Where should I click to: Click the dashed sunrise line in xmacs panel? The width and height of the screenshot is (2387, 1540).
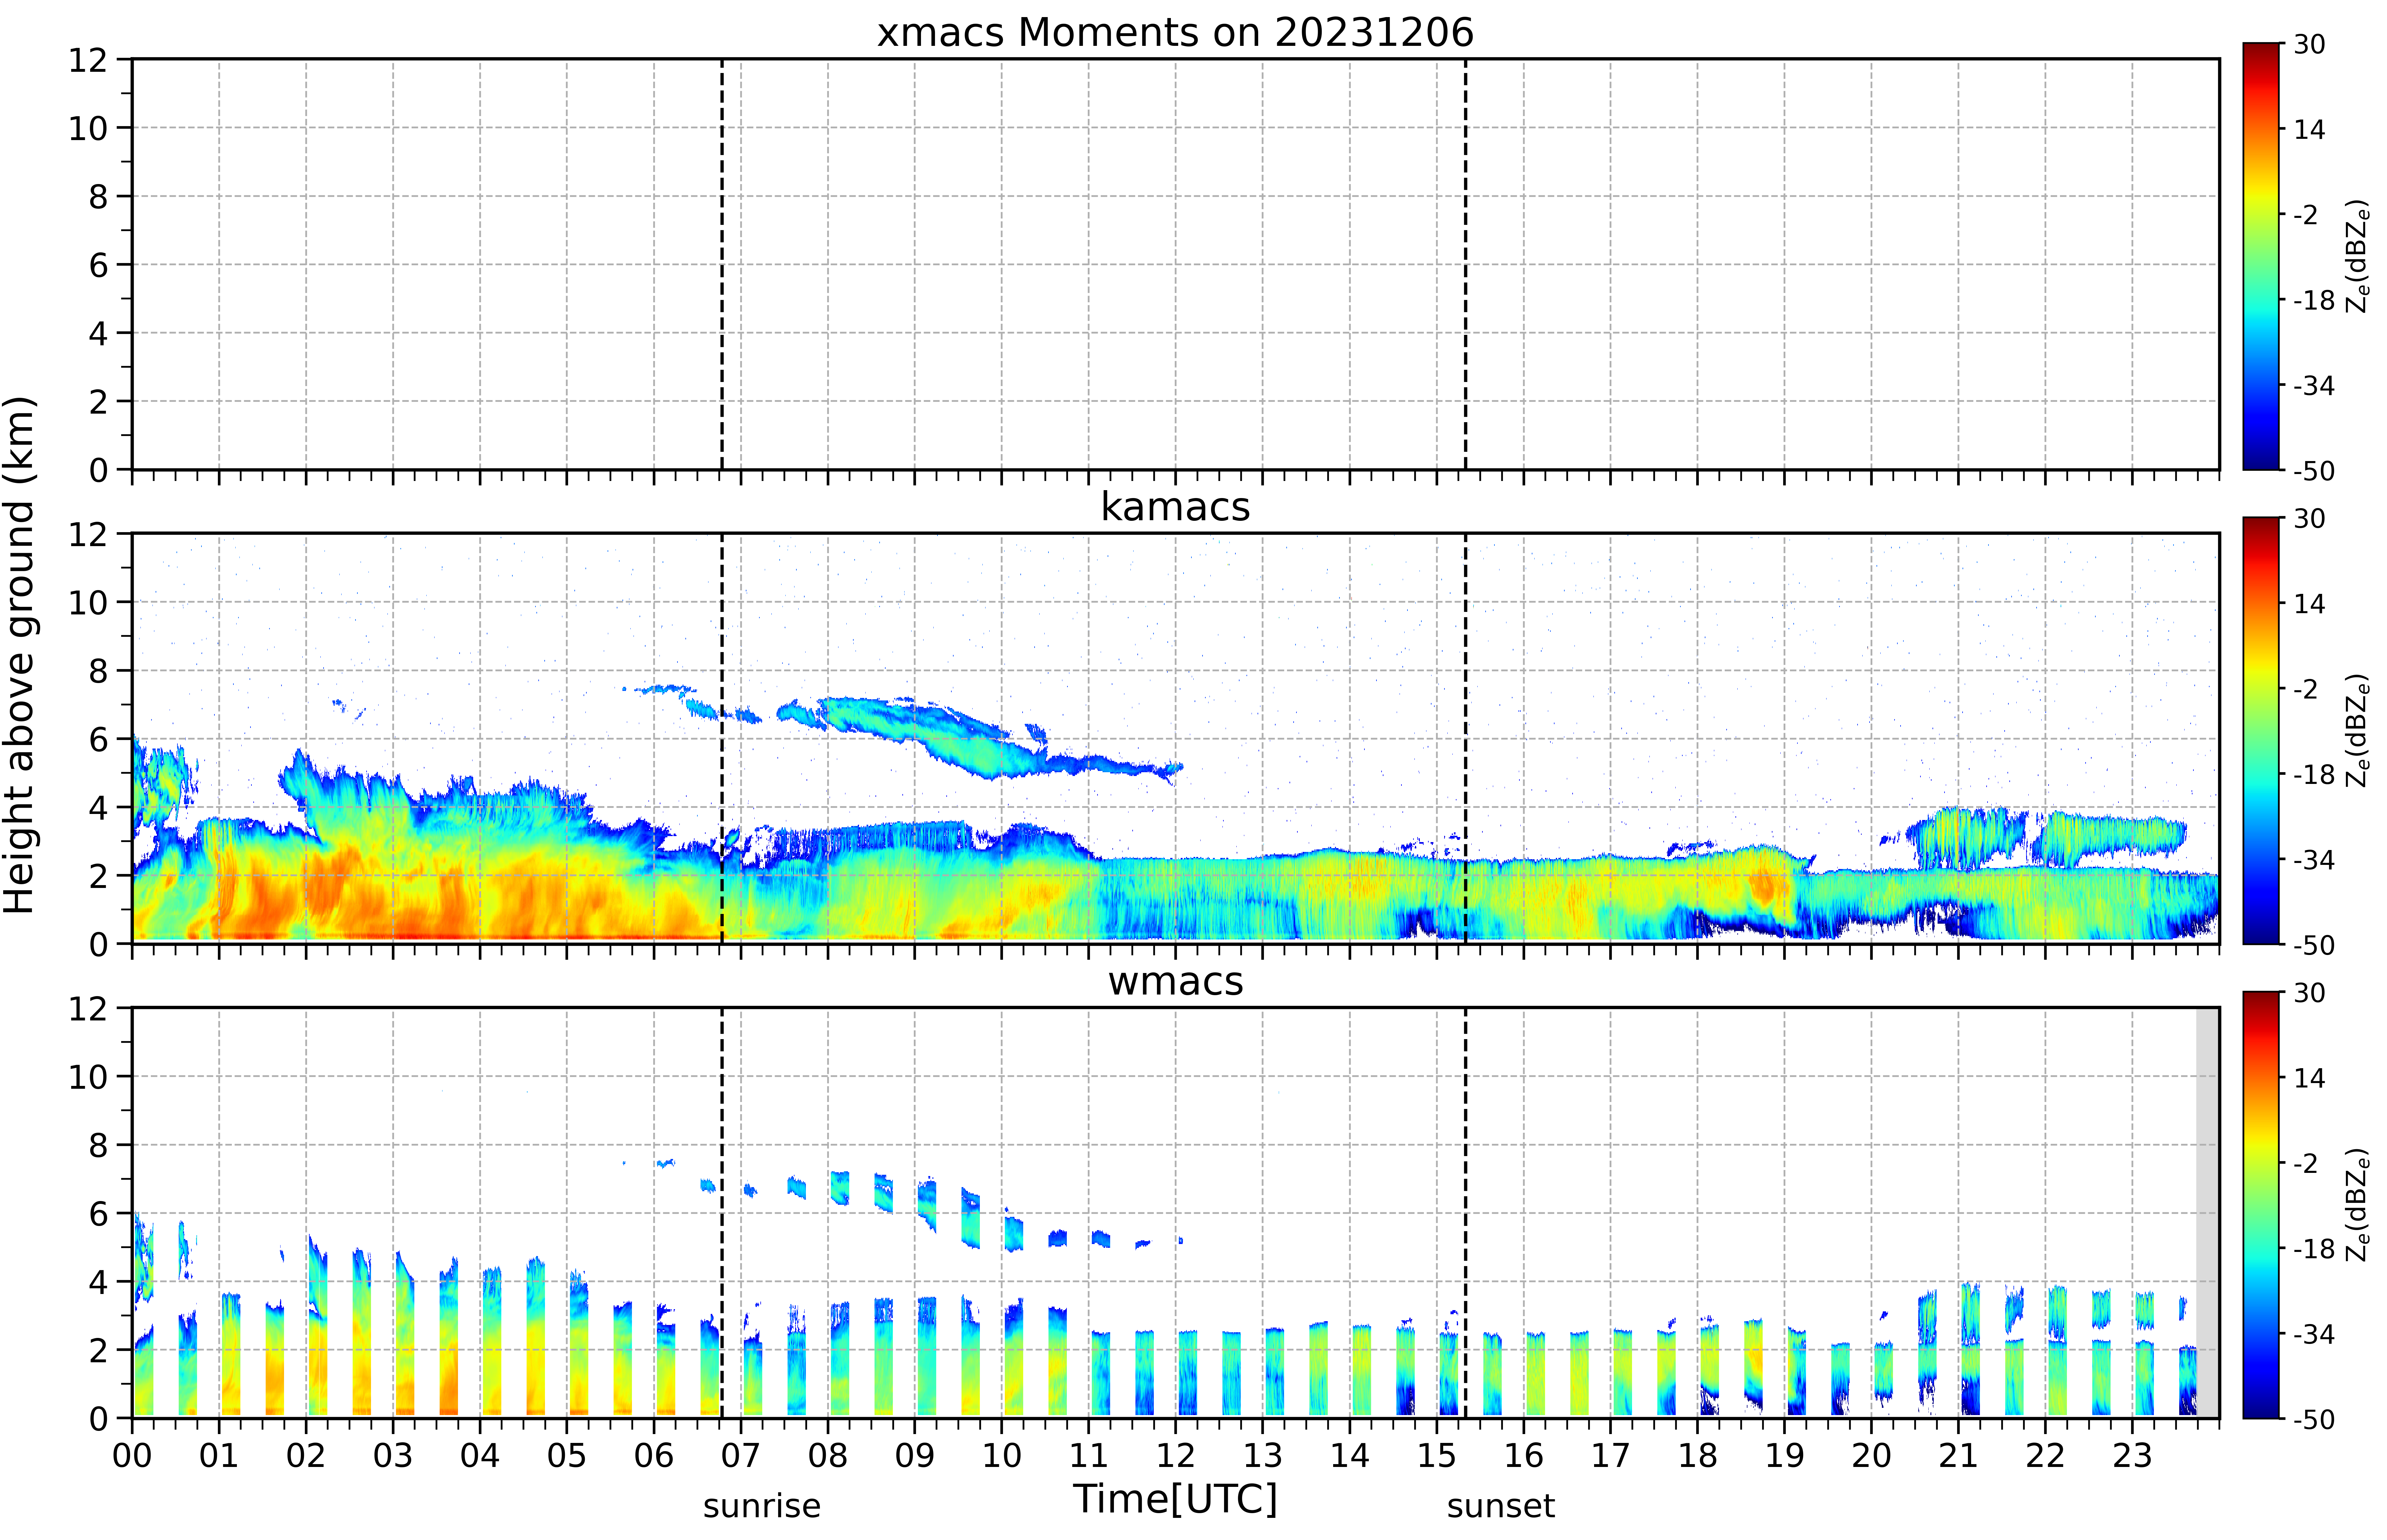tap(722, 264)
